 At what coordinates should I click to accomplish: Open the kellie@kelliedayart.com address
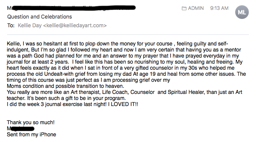pyautogui.click(x=75, y=25)
